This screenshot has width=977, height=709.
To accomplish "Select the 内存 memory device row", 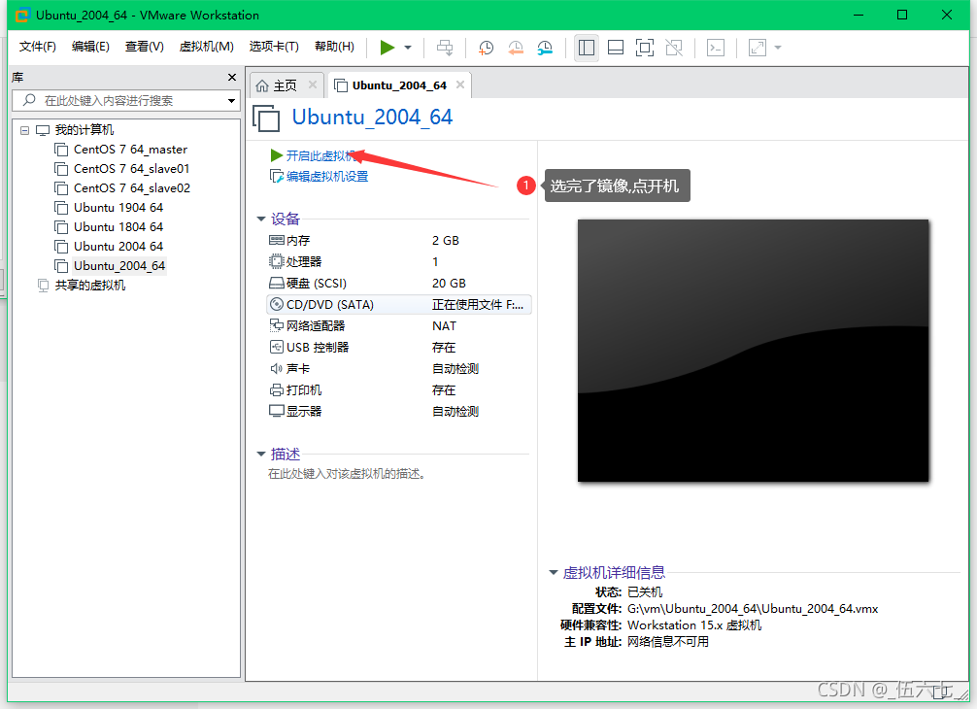I will 399,241.
